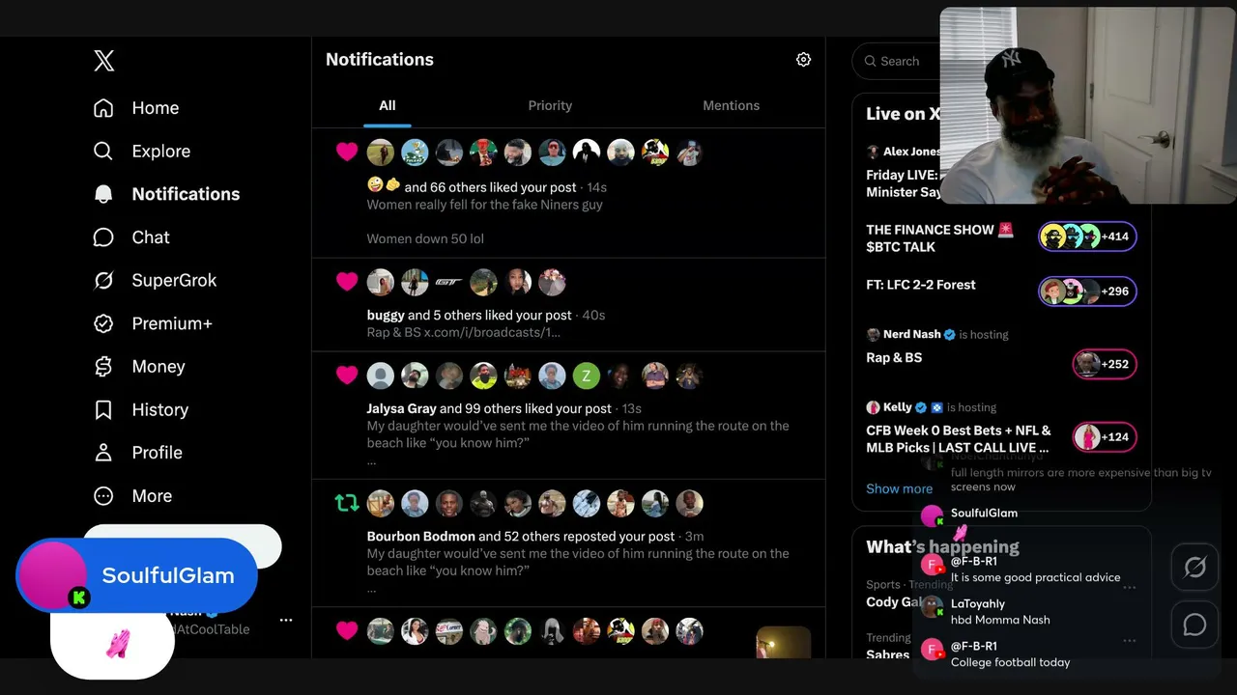Screen dimensions: 1237x695
Task: Click 'Women down 50 lol' text
Action: [x=425, y=238]
